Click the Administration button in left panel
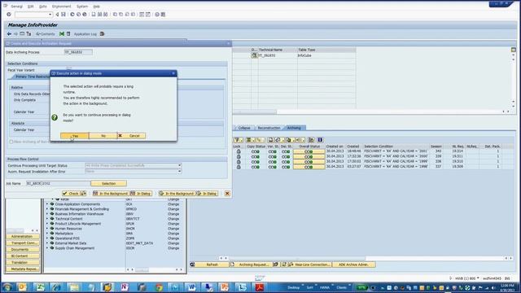Screen dimensions: 521x293 23,237
